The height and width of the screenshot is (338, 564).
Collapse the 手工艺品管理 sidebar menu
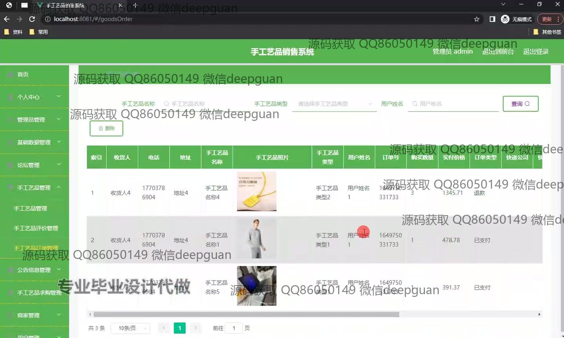pos(34,188)
